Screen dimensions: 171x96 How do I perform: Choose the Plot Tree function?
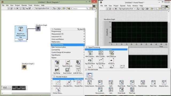132,90
